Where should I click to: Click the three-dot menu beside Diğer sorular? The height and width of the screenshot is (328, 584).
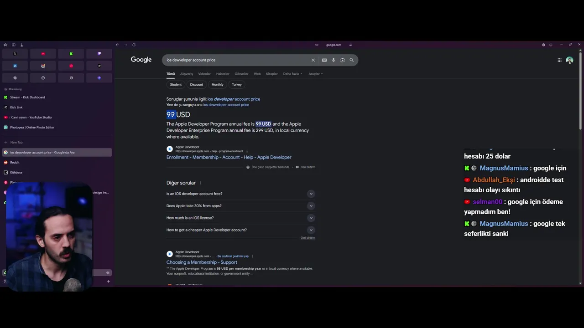click(x=200, y=183)
